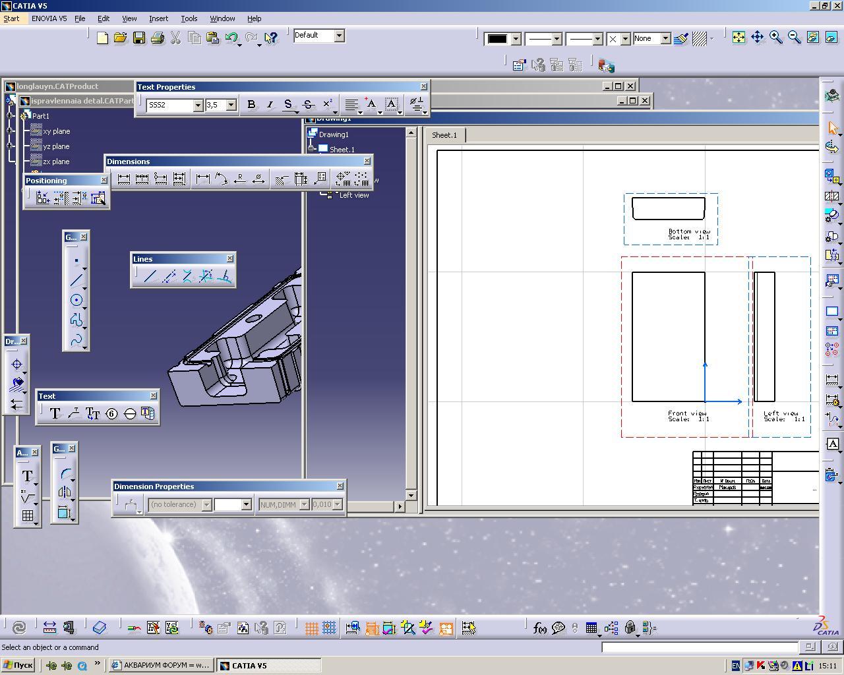Open the Tools menu
Image resolution: width=844 pixels, height=675 pixels.
coord(189,18)
